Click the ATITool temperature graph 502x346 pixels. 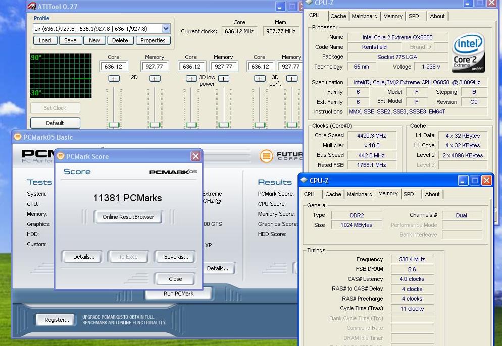click(61, 76)
